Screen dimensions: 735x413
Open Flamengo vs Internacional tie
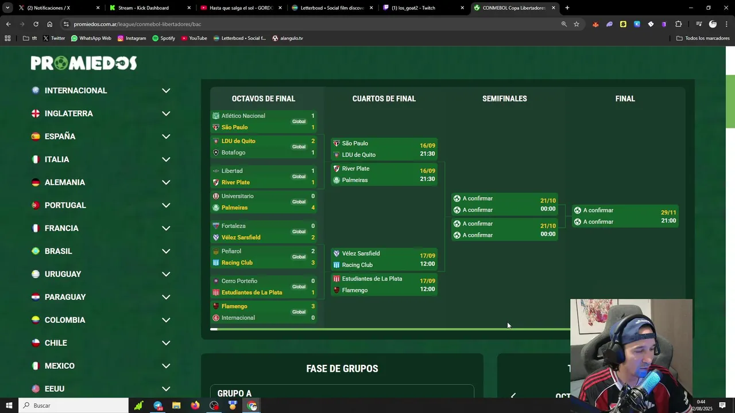[264, 312]
